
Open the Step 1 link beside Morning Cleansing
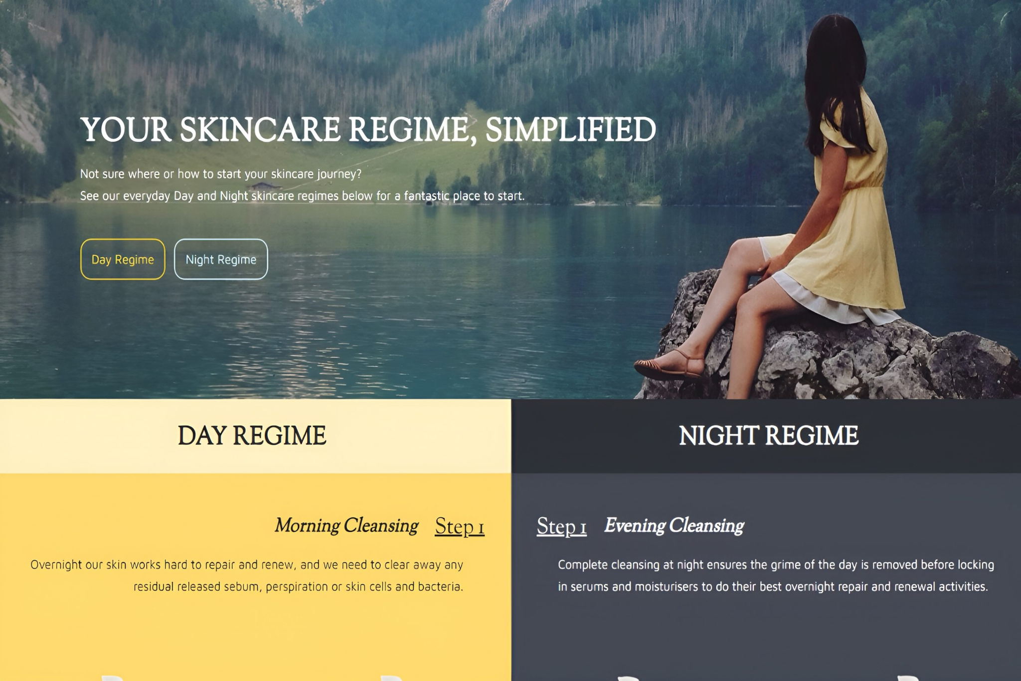click(x=460, y=526)
